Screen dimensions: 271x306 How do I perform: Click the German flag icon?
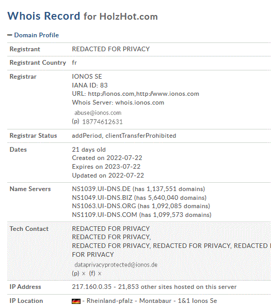pyautogui.click(x=76, y=301)
